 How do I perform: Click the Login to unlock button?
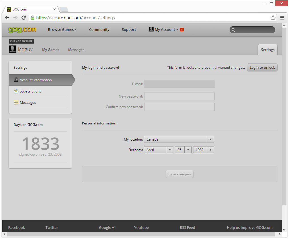[262, 68]
